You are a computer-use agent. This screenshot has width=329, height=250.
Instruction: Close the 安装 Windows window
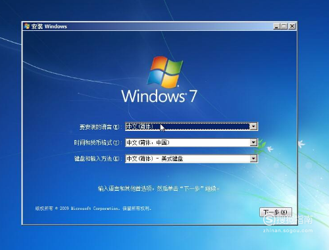click(292, 26)
